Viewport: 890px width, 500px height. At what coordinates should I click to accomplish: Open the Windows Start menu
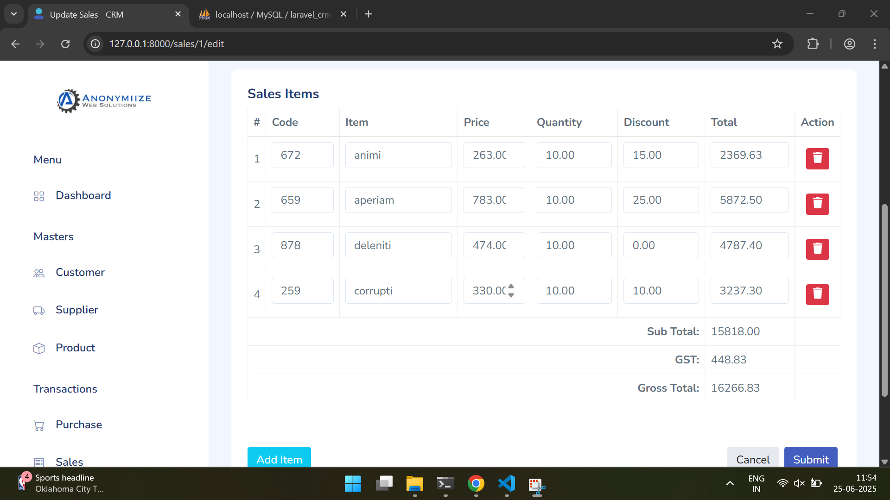pyautogui.click(x=353, y=484)
